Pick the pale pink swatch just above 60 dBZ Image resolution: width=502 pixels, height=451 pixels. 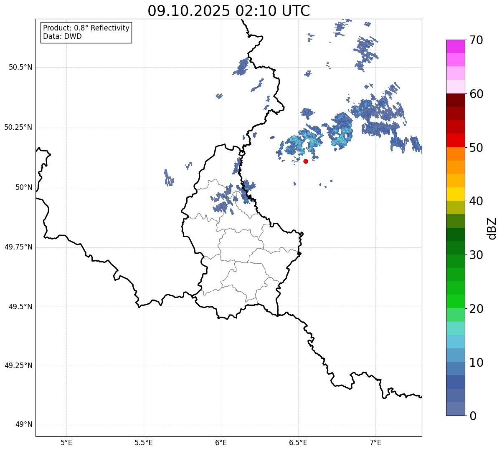point(455,87)
